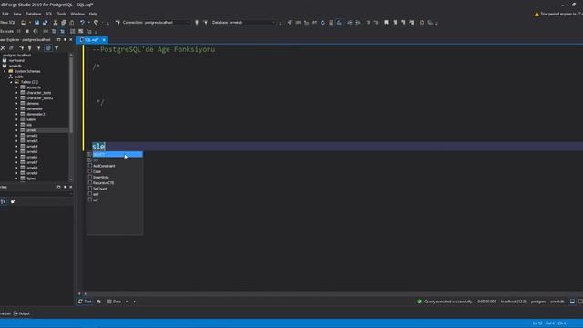Open the file open folder icon
Image resolution: width=583 pixels, height=328 pixels.
click(24, 23)
